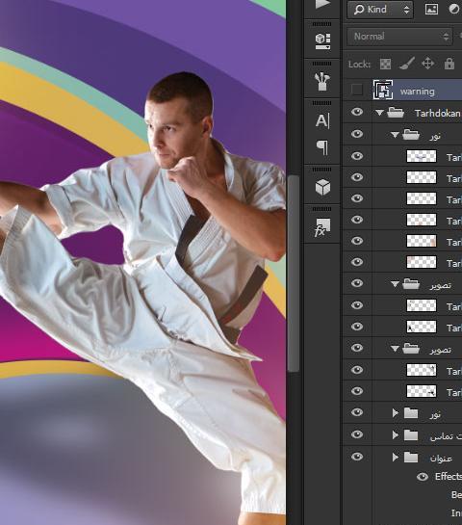Collapse the second تصویر group

(x=395, y=349)
